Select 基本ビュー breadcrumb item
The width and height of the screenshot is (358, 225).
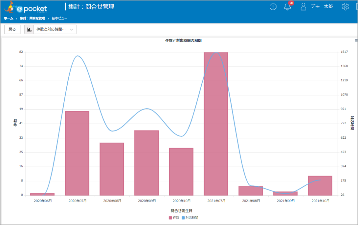(59, 18)
